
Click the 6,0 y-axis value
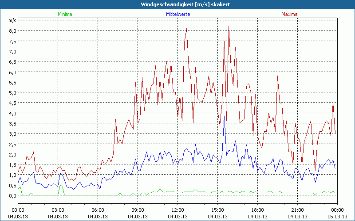[13, 72]
